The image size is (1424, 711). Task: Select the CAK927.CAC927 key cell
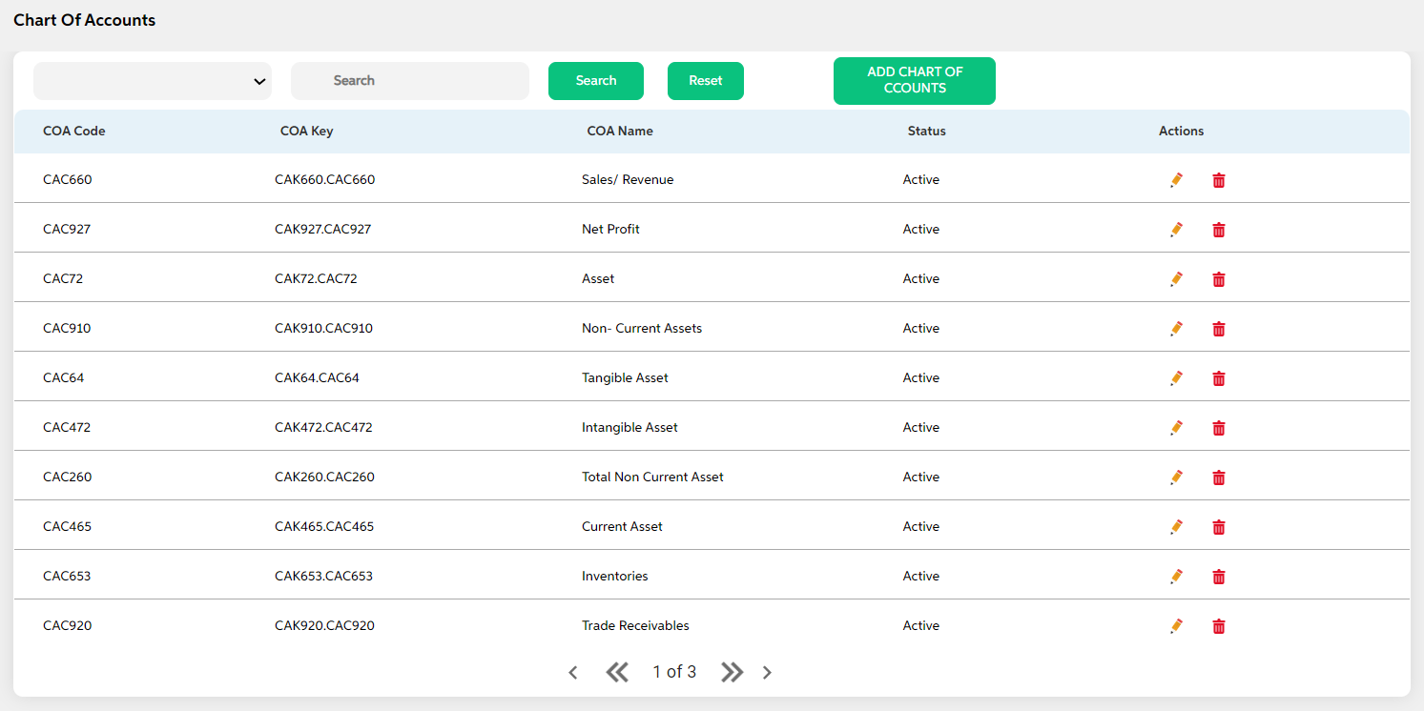tap(323, 230)
